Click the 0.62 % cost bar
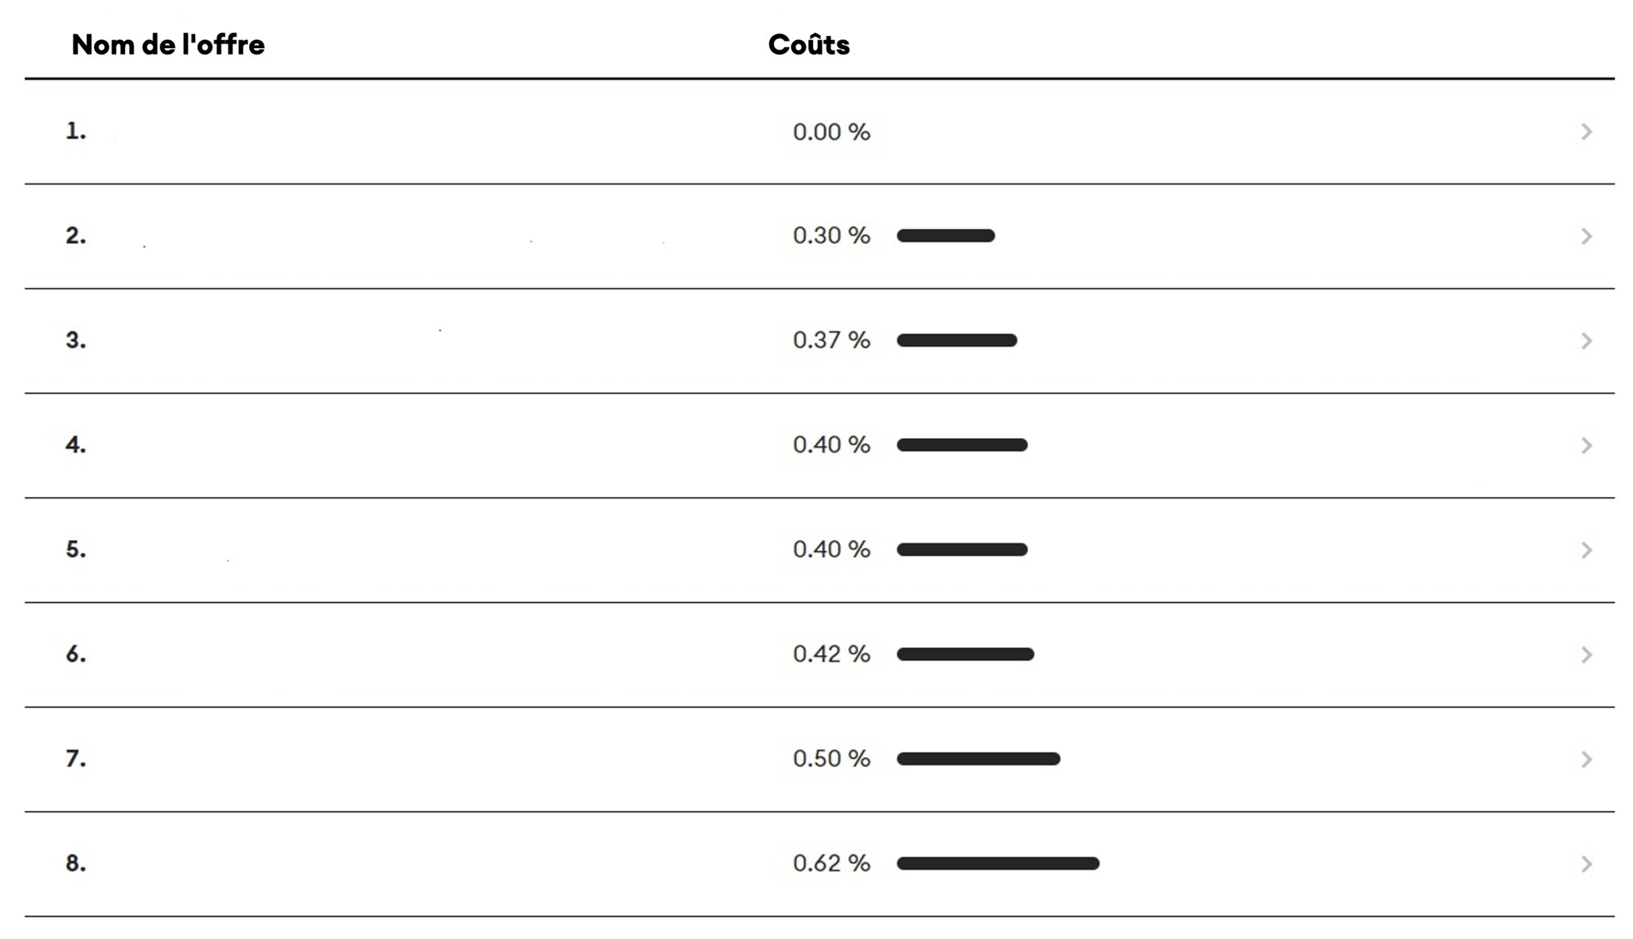 (998, 863)
